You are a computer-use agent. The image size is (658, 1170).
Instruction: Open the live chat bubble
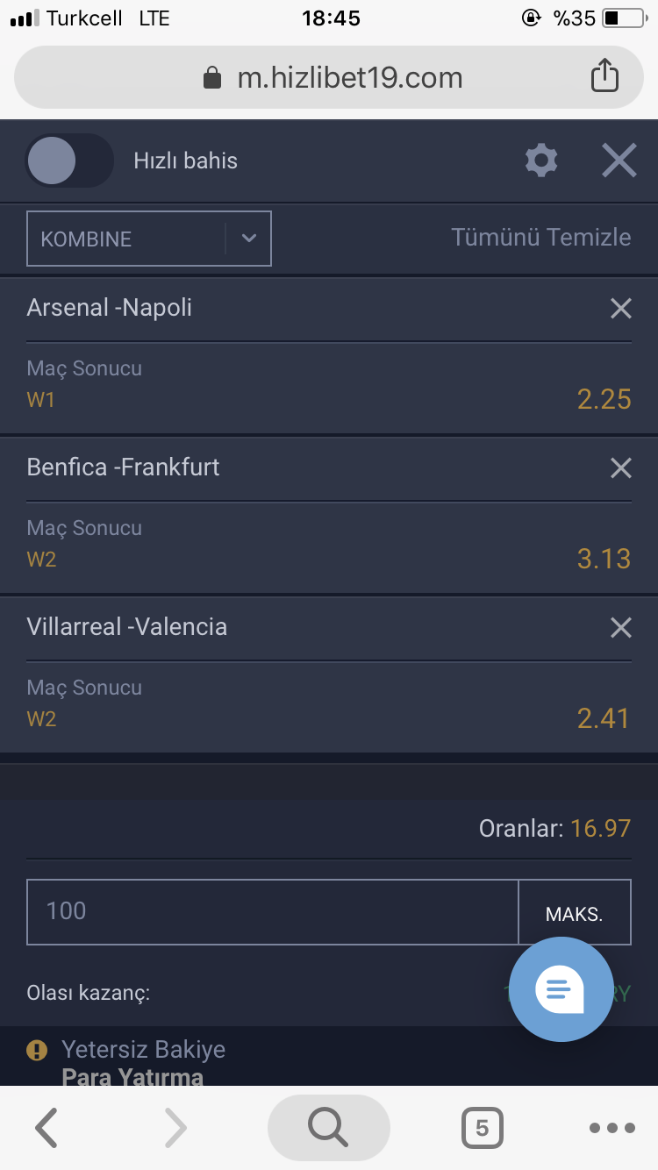point(561,990)
